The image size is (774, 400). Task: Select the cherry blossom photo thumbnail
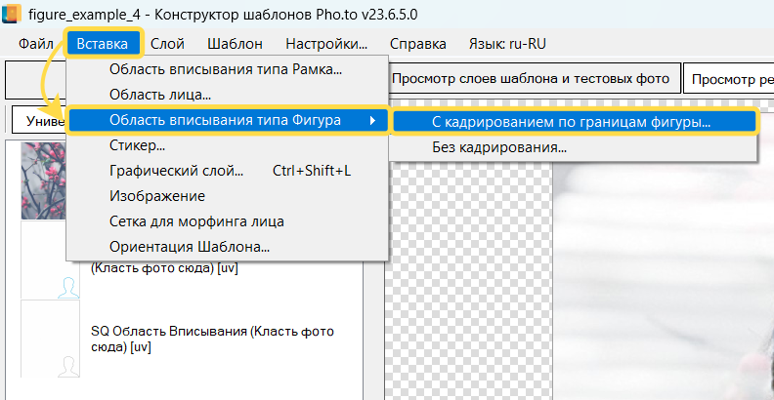click(43, 180)
